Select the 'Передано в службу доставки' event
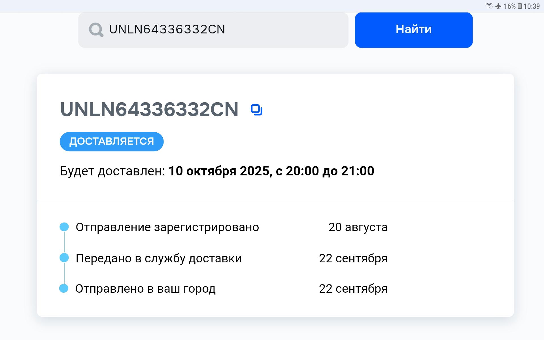The height and width of the screenshot is (340, 544). coord(159,258)
